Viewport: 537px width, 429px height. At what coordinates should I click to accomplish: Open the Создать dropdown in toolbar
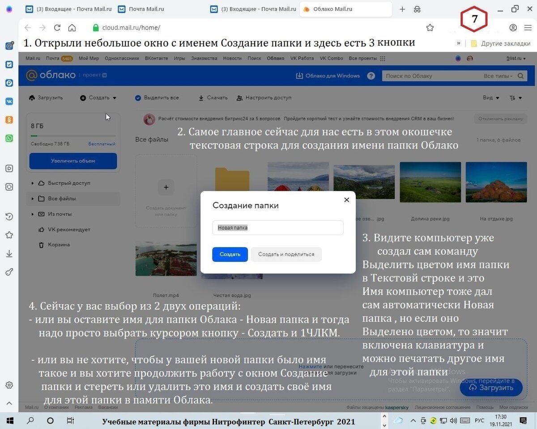pyautogui.click(x=98, y=97)
